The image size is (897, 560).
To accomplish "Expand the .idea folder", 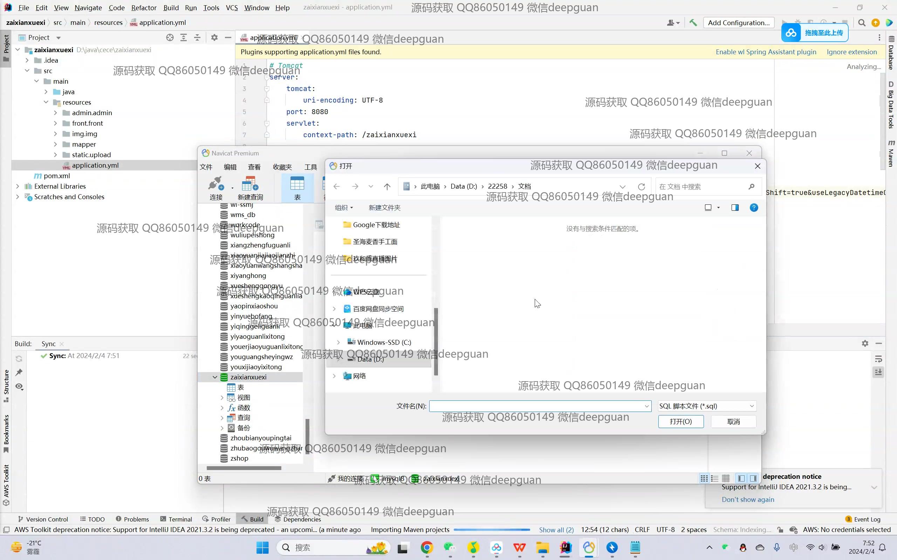I will point(27,60).
